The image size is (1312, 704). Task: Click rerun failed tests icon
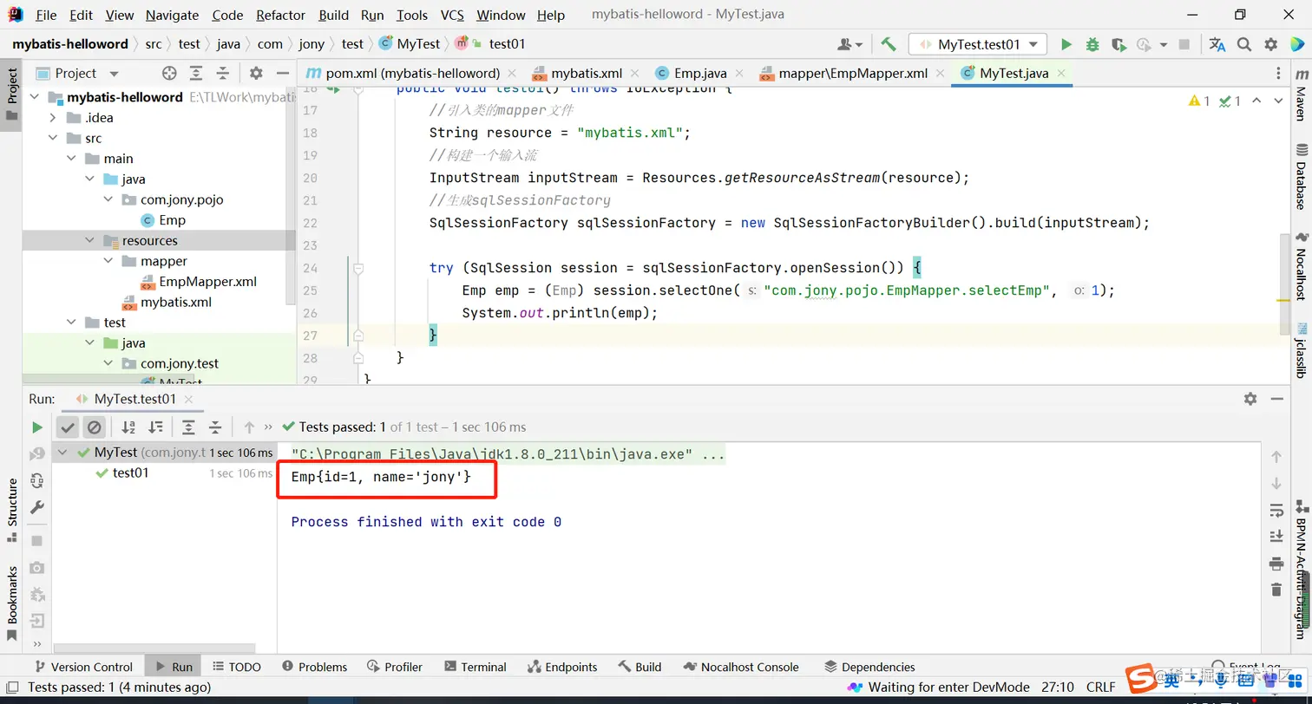(x=36, y=453)
